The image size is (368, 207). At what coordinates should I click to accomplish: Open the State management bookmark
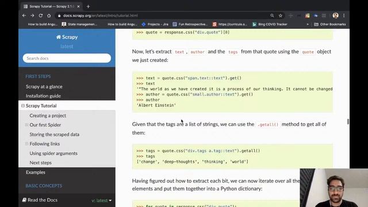pos(79,24)
